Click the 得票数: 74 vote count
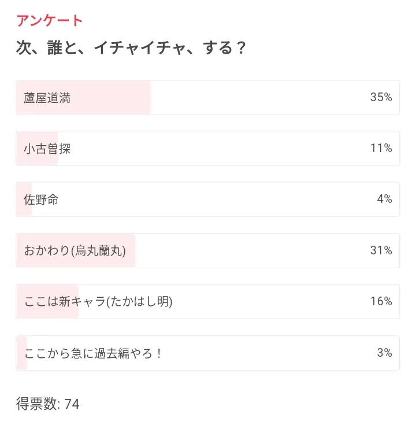This screenshot has height=429, width=416. (47, 404)
